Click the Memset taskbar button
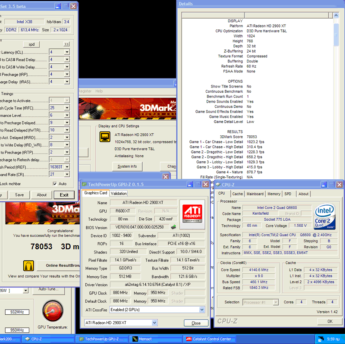The height and width of the screenshot is (344, 345). (155, 339)
